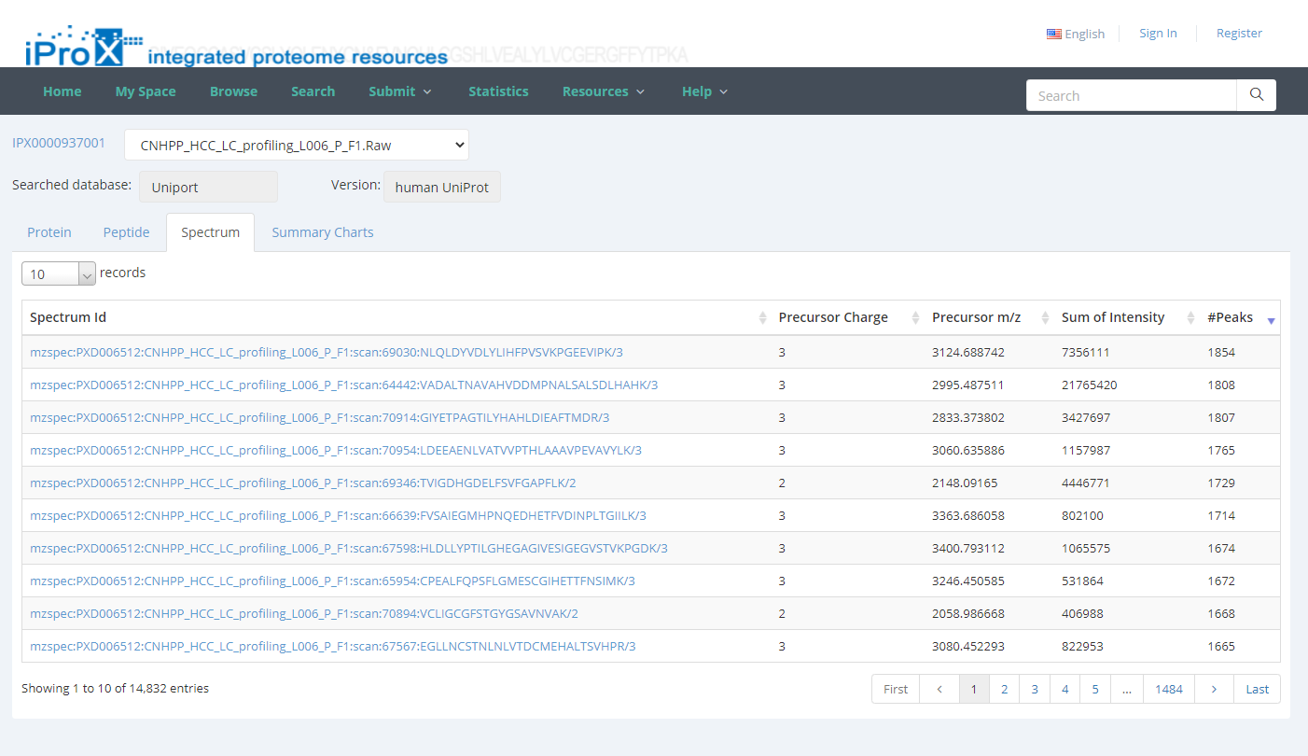The image size is (1308, 756).
Task: Open spectrum scan:67598 HLDLLYPTILGHEGAGIVESIGEGVSTVKPGDK
Action: coord(349,549)
